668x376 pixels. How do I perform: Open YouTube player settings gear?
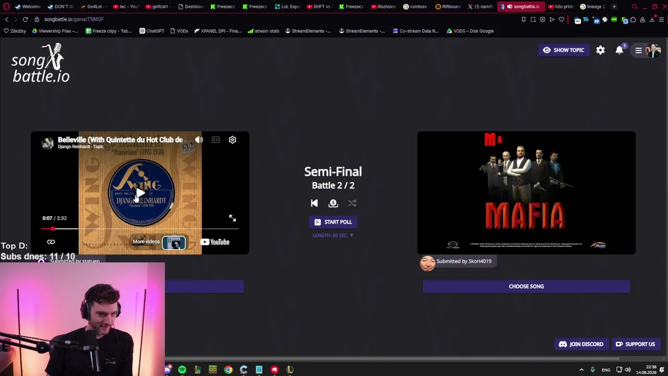[232, 140]
